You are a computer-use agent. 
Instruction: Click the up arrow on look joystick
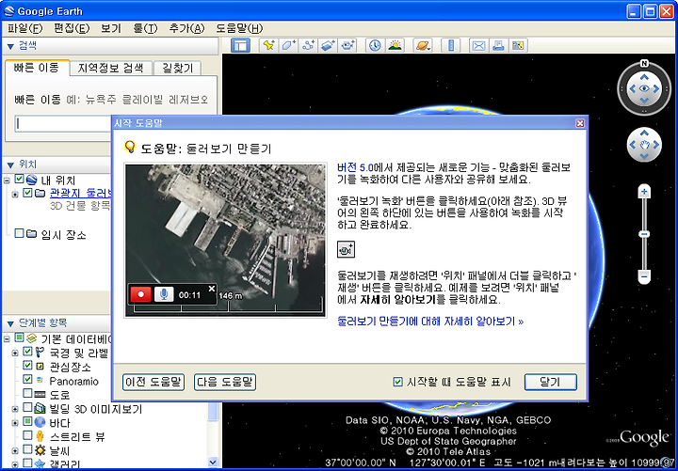point(644,77)
